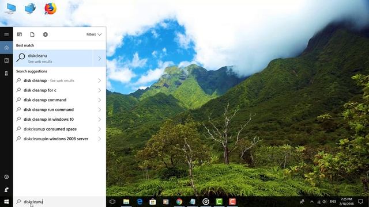The height and width of the screenshot is (207, 369).
Task: Open the clock showing 7:25 PM
Action: coord(347,202)
